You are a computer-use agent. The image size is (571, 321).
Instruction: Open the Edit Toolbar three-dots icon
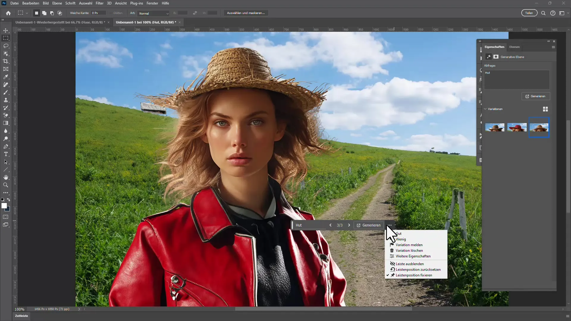pos(6,193)
